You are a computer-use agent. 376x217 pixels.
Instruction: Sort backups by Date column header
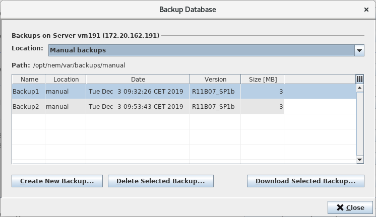pos(138,79)
